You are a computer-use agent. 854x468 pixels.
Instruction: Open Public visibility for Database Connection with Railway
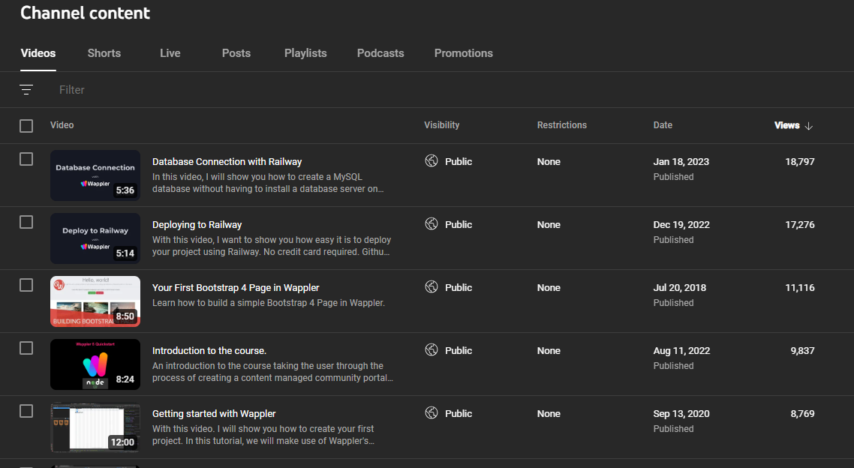pyautogui.click(x=459, y=161)
